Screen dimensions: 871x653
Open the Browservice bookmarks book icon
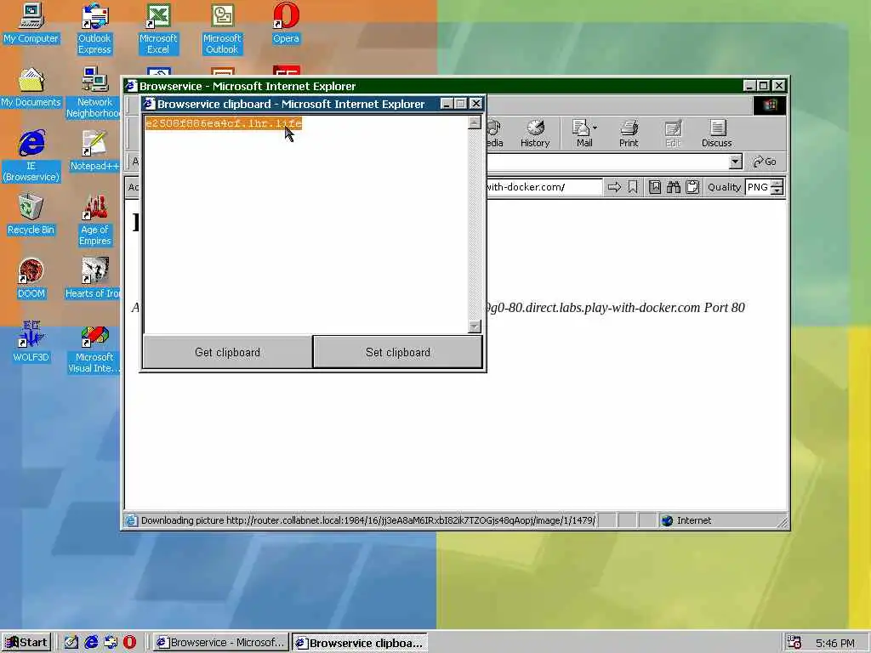click(655, 187)
